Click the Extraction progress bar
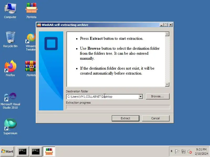This screenshot has width=210, height=157. click(118, 107)
